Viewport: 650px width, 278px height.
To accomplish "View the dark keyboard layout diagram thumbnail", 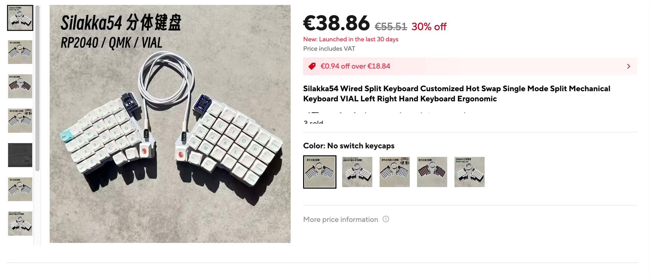I will pyautogui.click(x=20, y=155).
